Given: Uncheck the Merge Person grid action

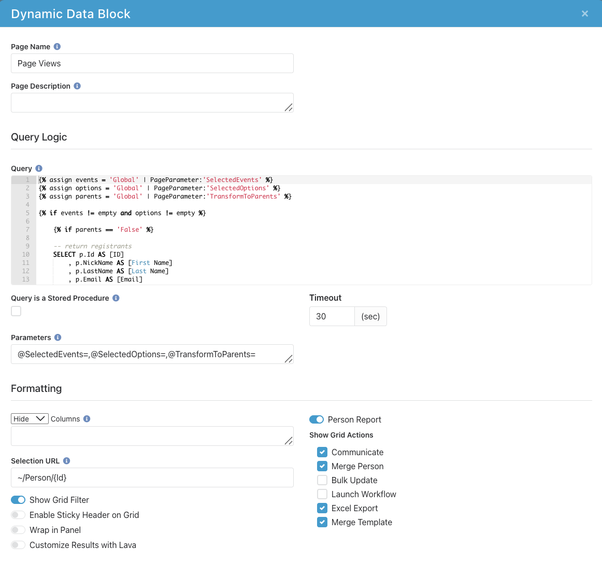Looking at the screenshot, I should pos(322,466).
